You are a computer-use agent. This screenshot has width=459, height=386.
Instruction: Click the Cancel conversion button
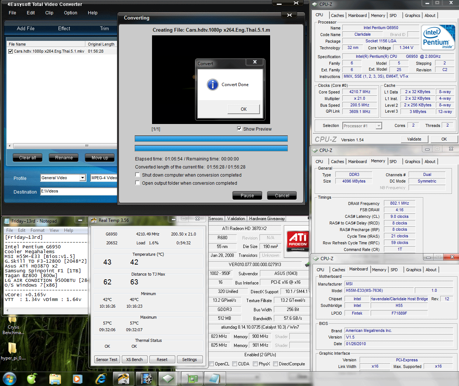pyautogui.click(x=282, y=195)
